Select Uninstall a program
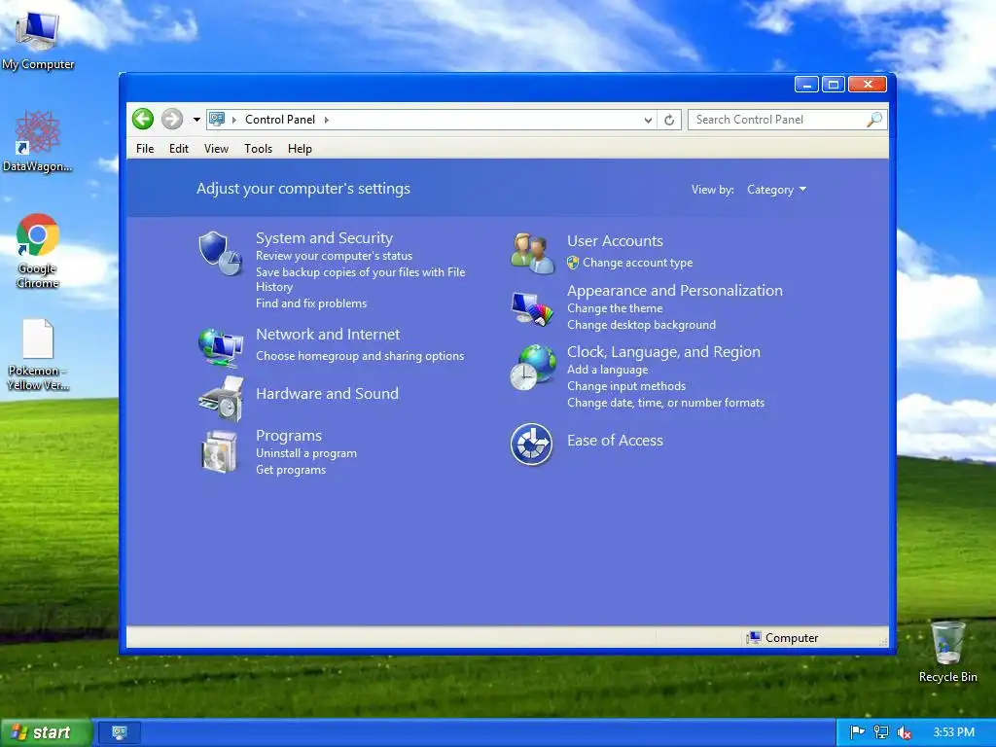996x747 pixels. 306,453
